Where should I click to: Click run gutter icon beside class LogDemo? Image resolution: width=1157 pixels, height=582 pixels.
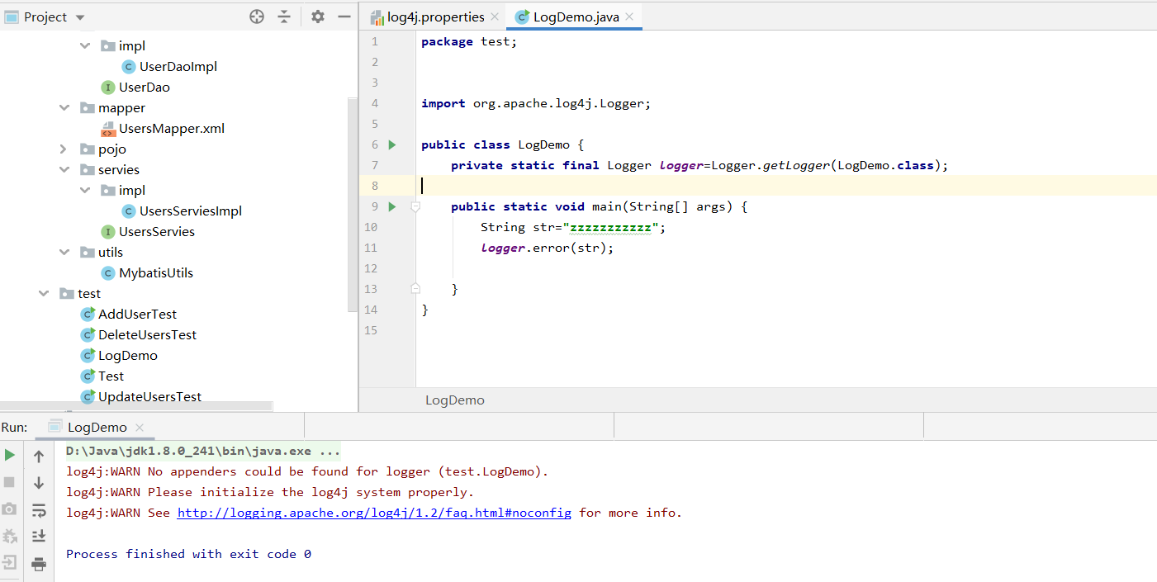click(392, 144)
